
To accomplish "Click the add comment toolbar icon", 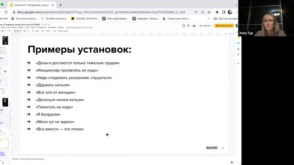I will (33, 31).
